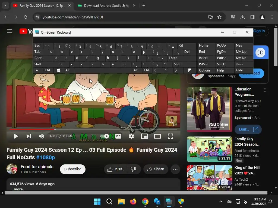Open File Explorer from taskbar

coord(121,201)
